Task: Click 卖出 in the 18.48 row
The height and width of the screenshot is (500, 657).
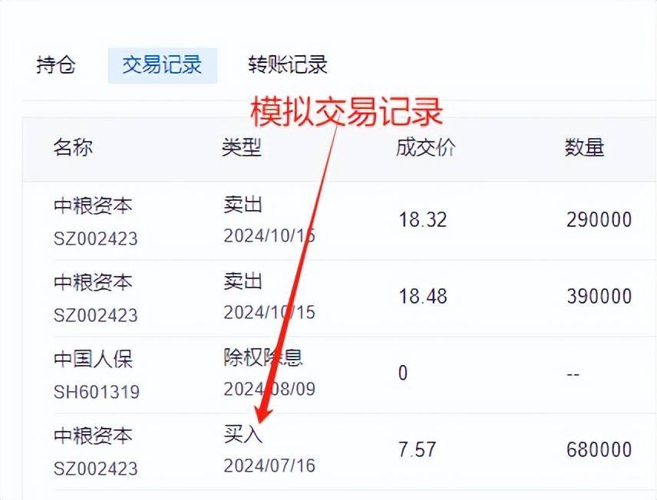Action: click(243, 281)
